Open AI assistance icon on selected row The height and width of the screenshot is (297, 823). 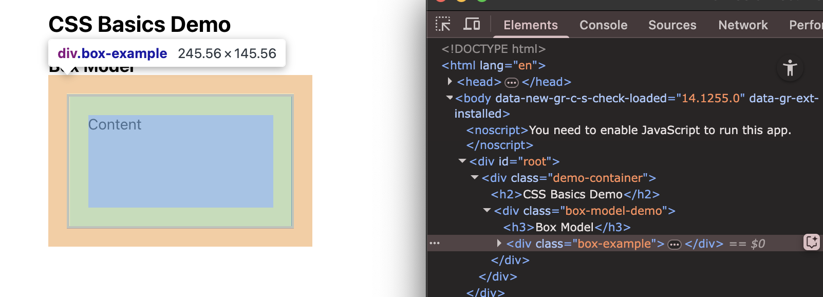pos(811,242)
